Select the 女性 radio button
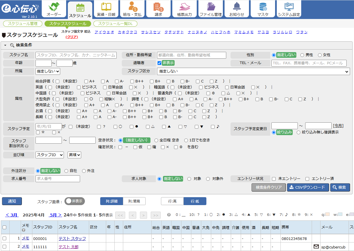Screen dimensions: 354x251 [x=320, y=55]
